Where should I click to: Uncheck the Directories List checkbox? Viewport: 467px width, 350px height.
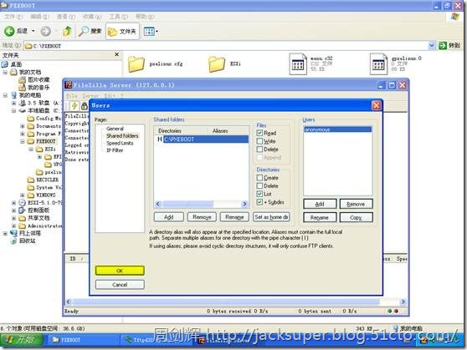tap(259, 194)
